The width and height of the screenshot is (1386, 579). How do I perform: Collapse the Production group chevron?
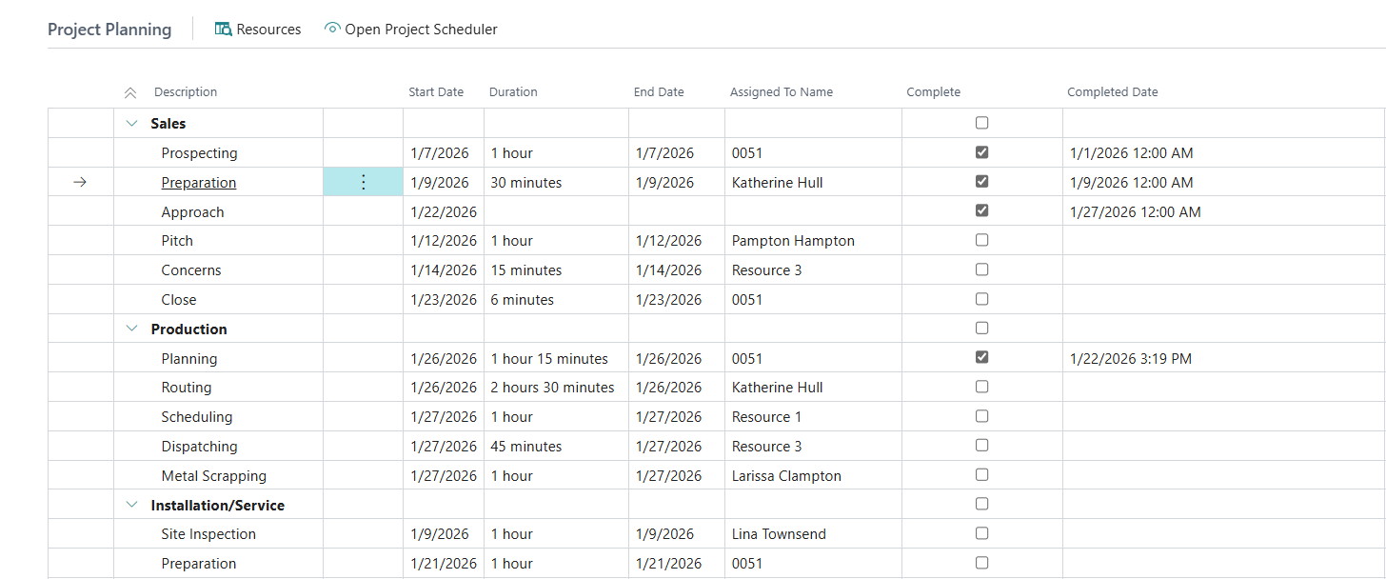(x=131, y=329)
